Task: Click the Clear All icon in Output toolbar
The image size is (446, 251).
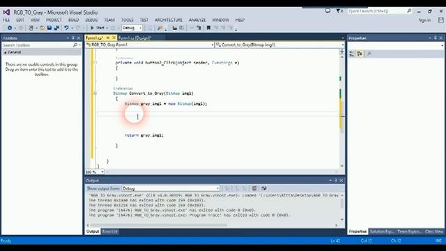Action: [x=254, y=188]
